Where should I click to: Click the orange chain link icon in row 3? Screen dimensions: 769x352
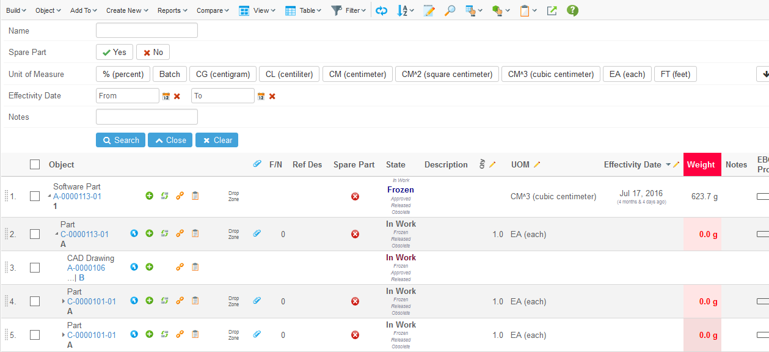[180, 267]
